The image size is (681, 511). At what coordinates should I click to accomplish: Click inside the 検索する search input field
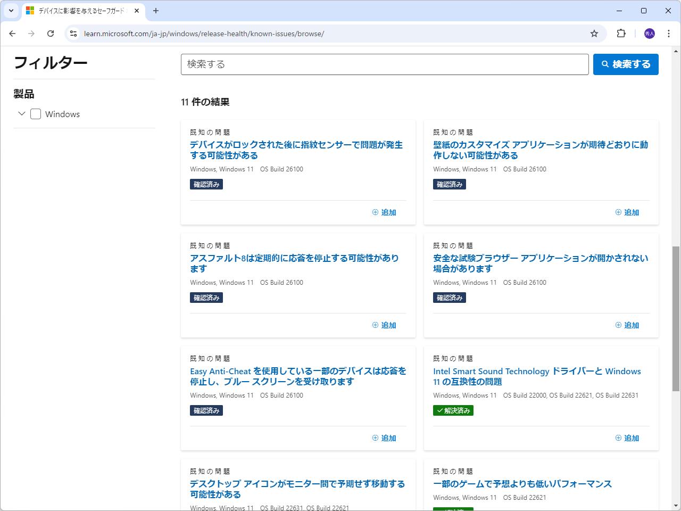384,64
